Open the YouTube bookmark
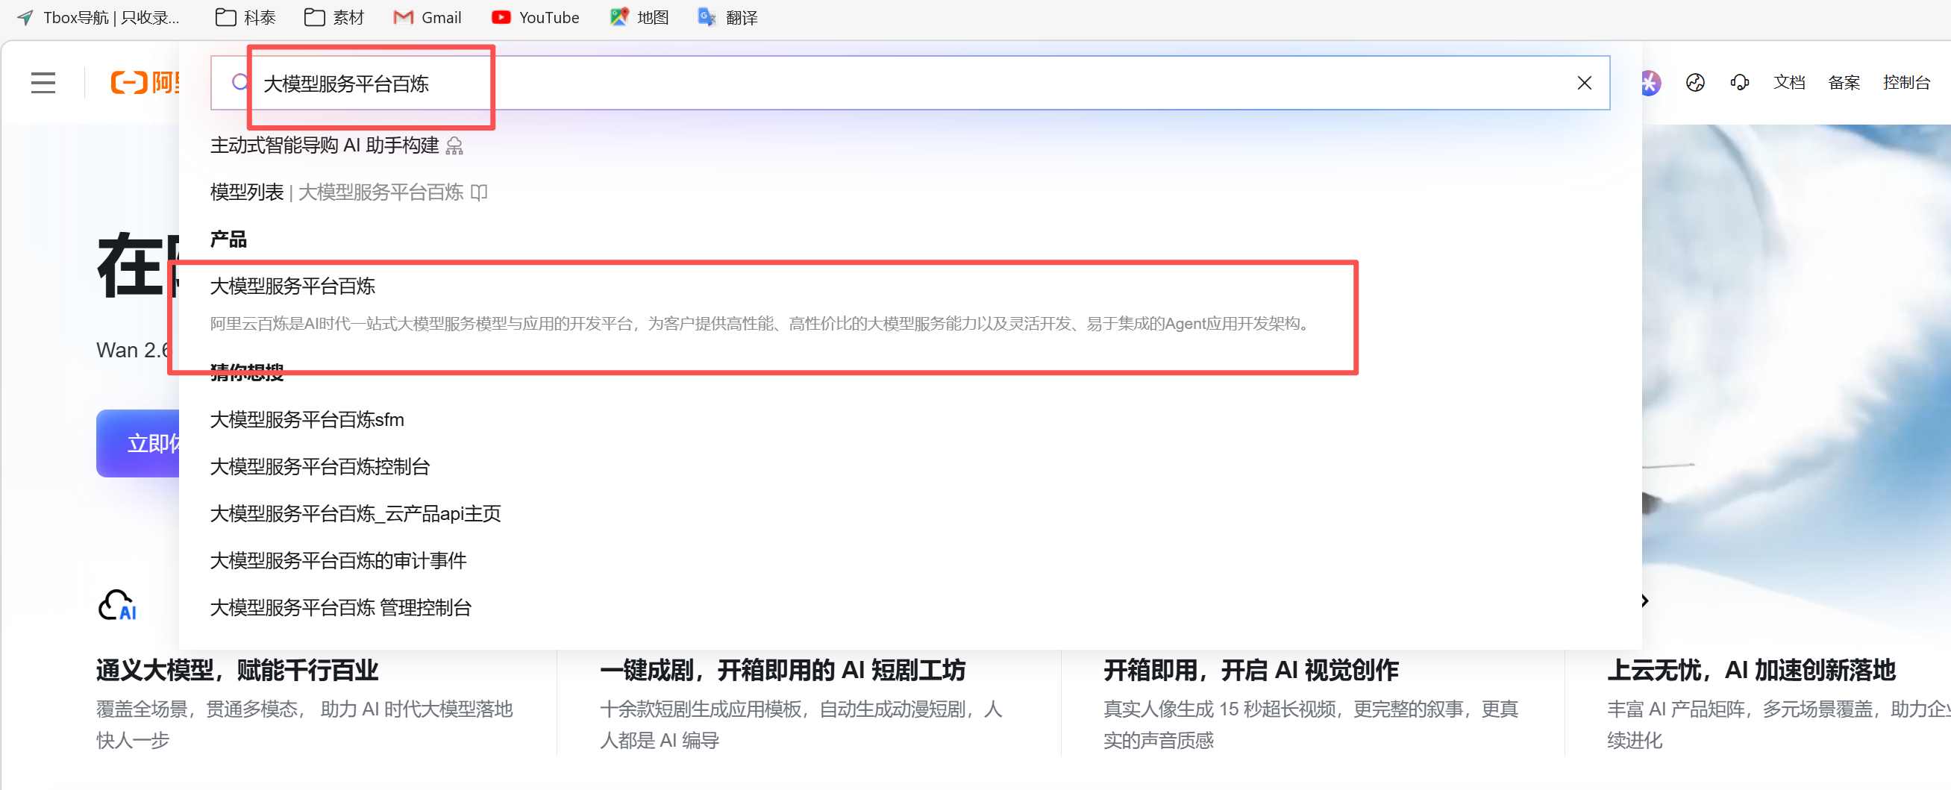This screenshot has height=790, width=1951. point(535,17)
